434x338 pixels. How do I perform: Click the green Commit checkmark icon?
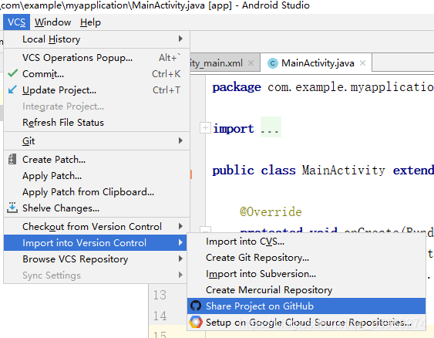[13, 73]
